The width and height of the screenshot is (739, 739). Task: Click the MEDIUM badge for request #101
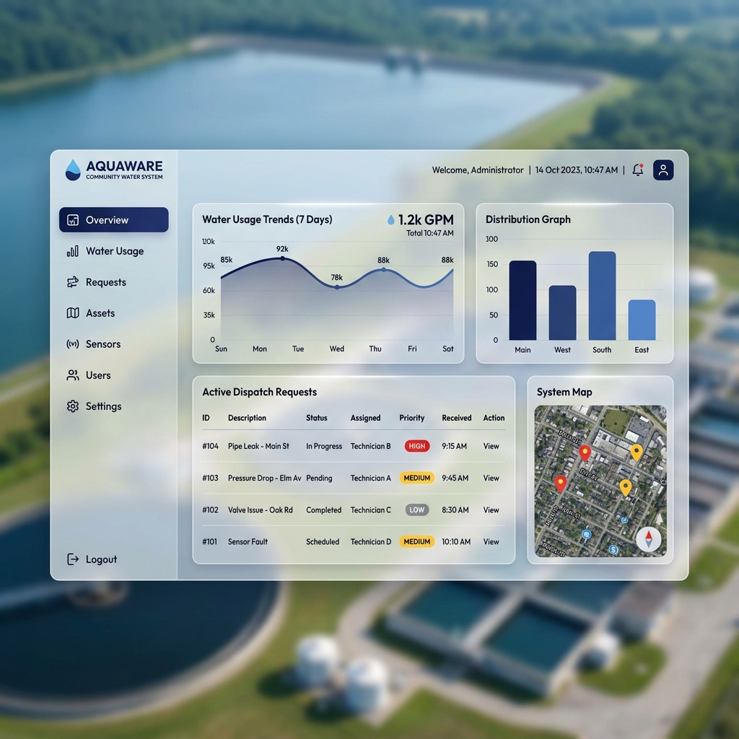(417, 542)
